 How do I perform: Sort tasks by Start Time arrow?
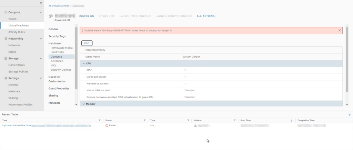click(291, 120)
